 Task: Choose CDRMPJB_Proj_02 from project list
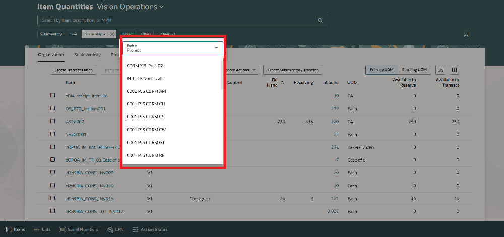pos(145,66)
